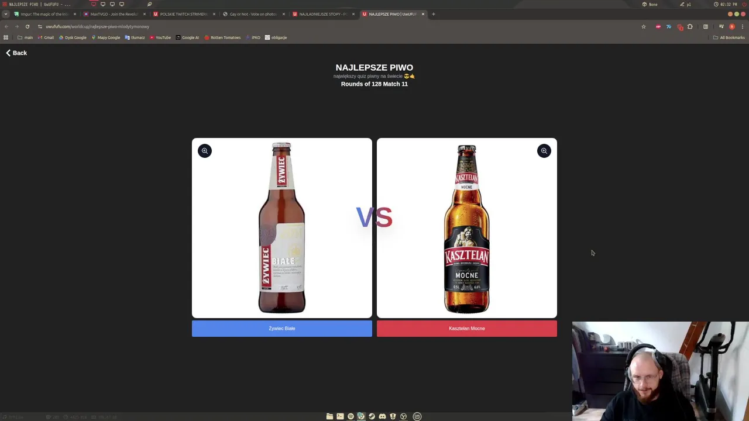The height and width of the screenshot is (421, 749).
Task: Open the media control playlist icon
Action: (x=721, y=26)
